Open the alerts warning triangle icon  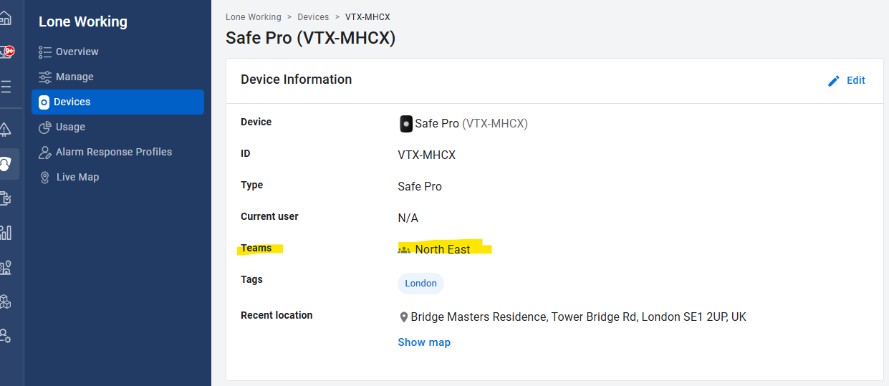6,129
